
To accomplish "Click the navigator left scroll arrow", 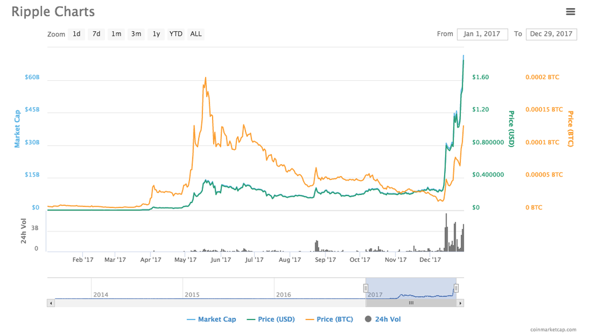I will (51, 303).
